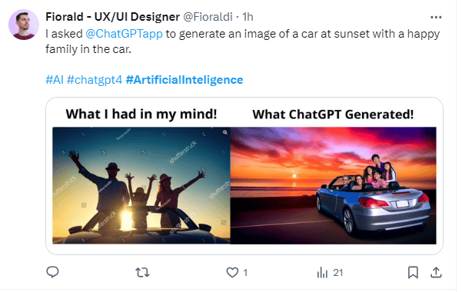Open the #ArtificialInteligence hashtag
This screenshot has width=462, height=292.
(184, 80)
